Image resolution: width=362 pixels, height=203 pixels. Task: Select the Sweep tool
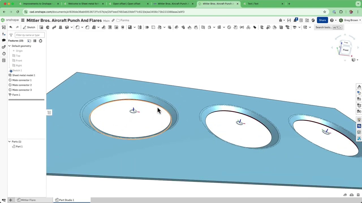54,27
